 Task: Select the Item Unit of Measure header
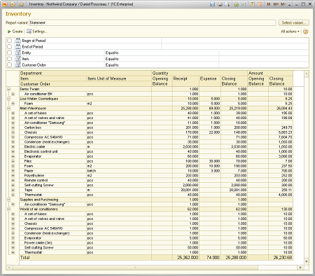(x=119, y=78)
